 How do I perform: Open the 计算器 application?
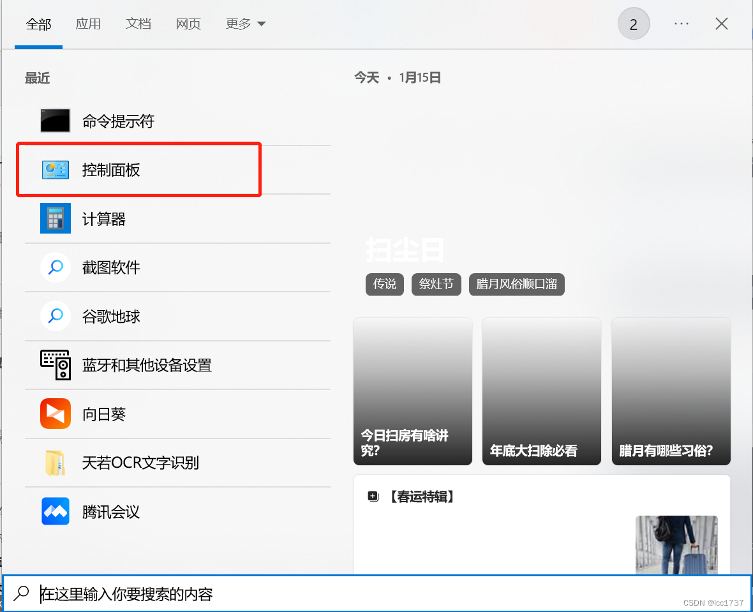tap(103, 218)
